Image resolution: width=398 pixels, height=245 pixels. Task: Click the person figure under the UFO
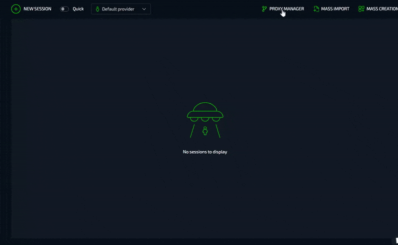click(x=205, y=131)
